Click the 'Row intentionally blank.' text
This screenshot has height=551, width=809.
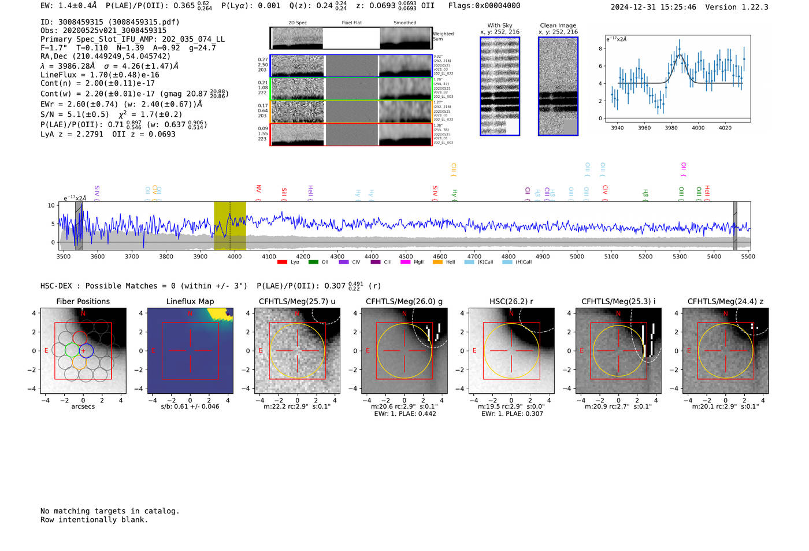94,520
